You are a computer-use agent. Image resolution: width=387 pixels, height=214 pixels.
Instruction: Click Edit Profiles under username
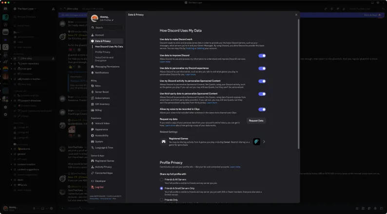(105, 20)
